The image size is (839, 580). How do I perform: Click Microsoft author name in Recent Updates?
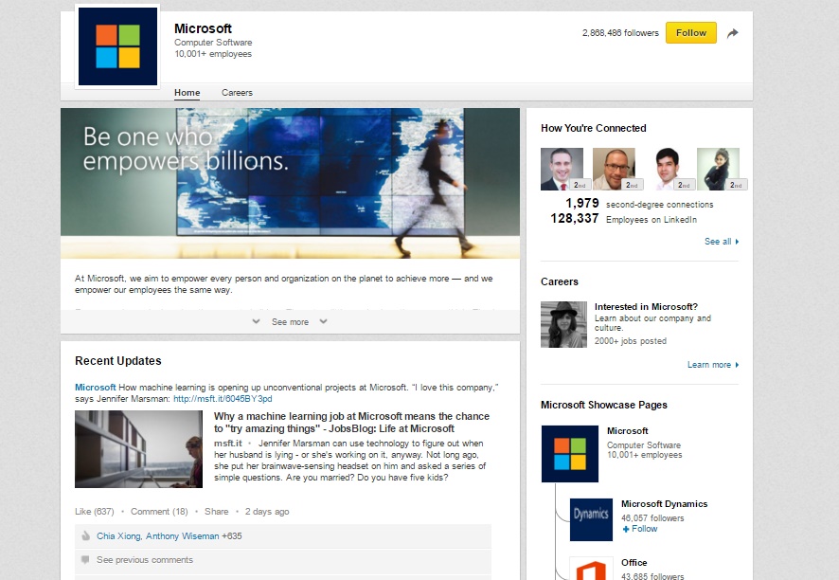tap(96, 388)
